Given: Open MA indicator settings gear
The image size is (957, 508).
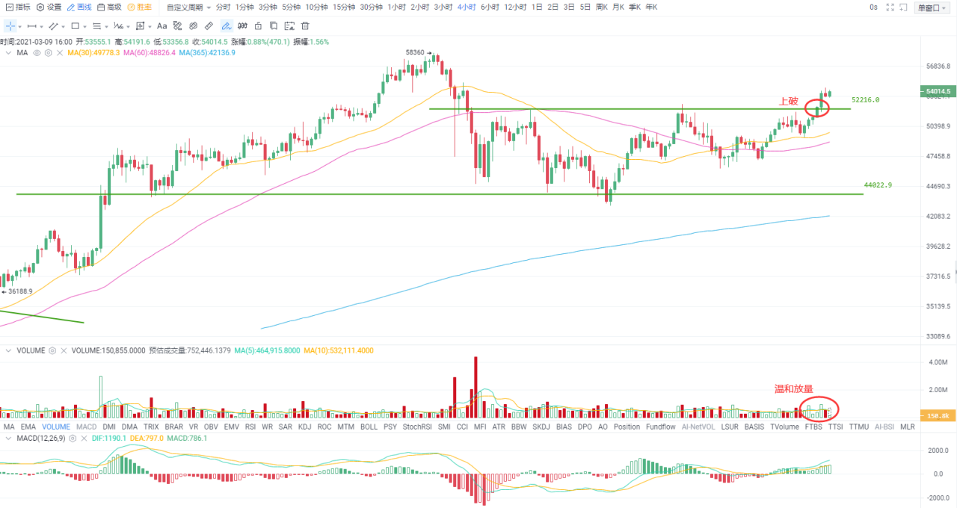Looking at the screenshot, I should [48, 53].
